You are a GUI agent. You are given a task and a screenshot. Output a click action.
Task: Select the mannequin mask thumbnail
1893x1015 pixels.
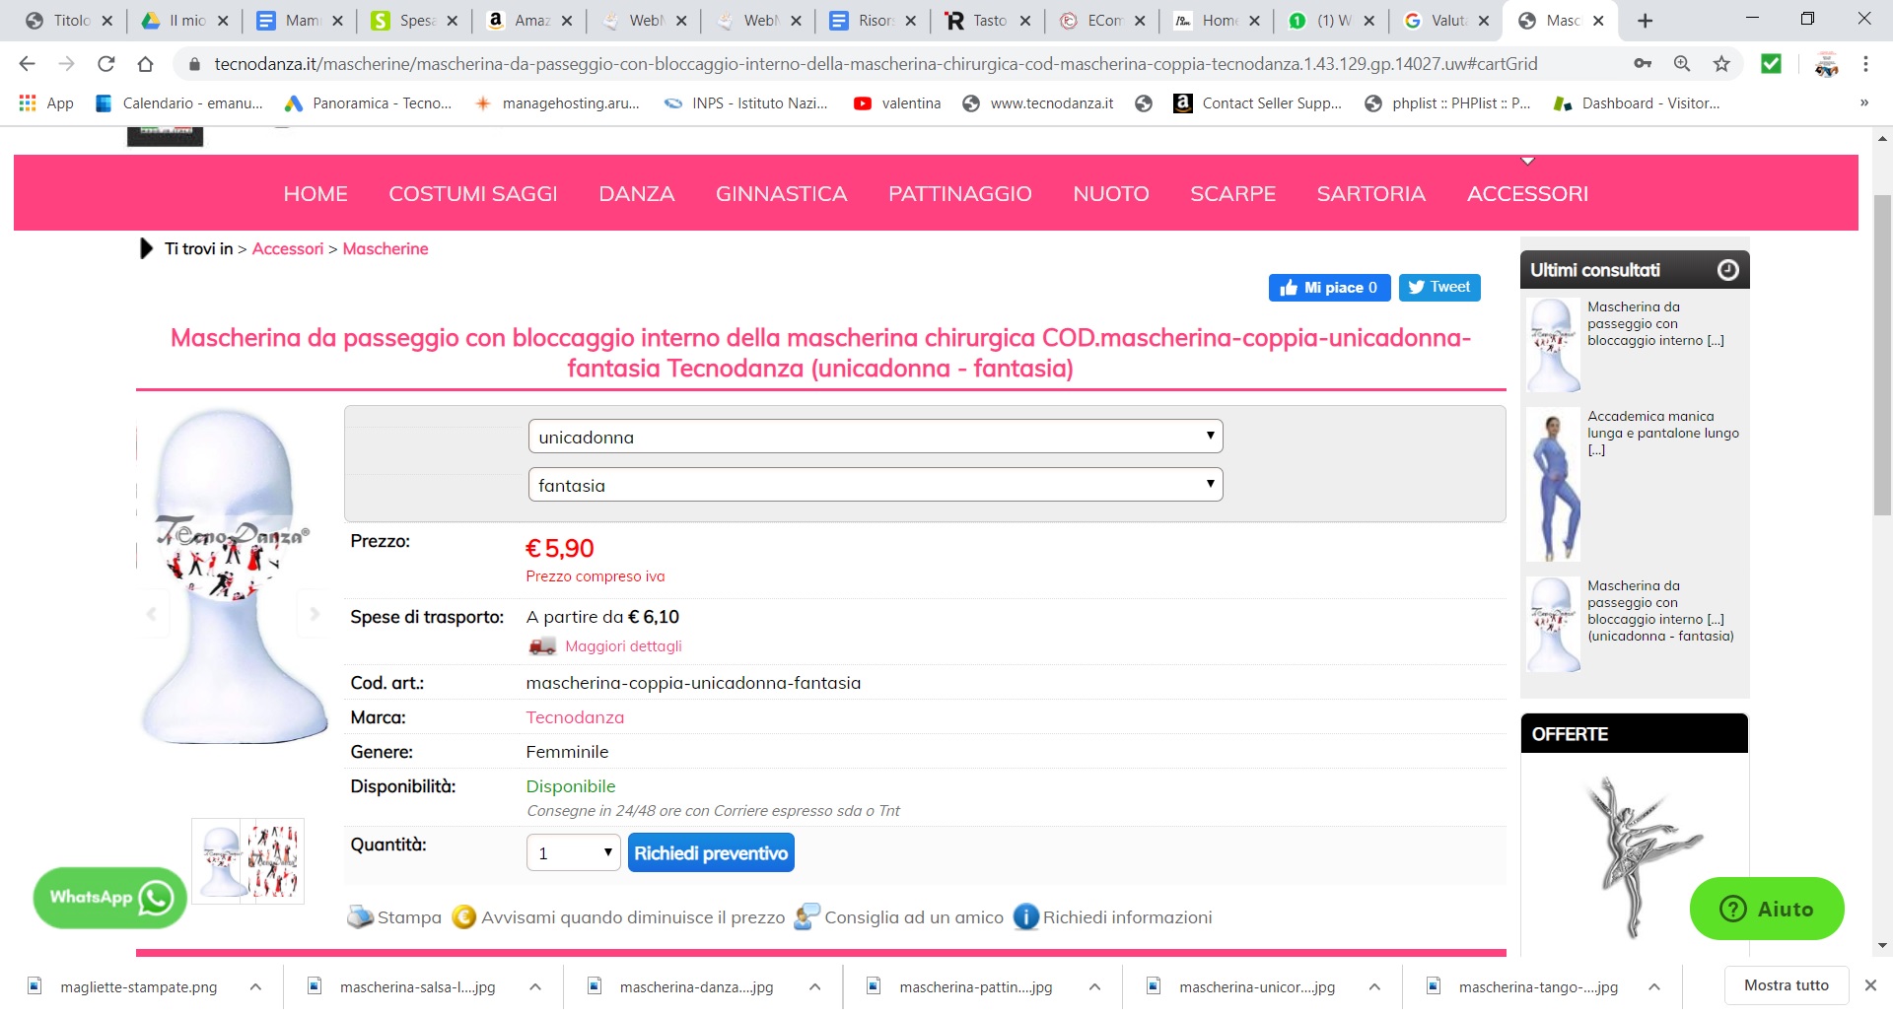pos(220,860)
